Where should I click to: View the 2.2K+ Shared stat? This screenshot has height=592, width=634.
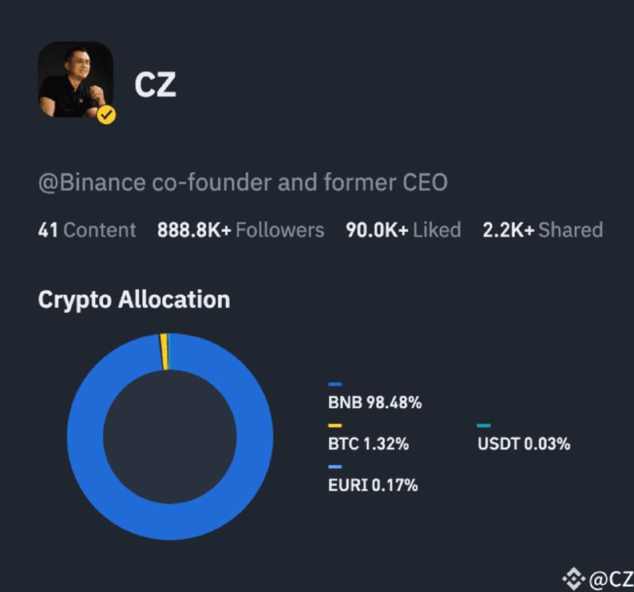(543, 230)
